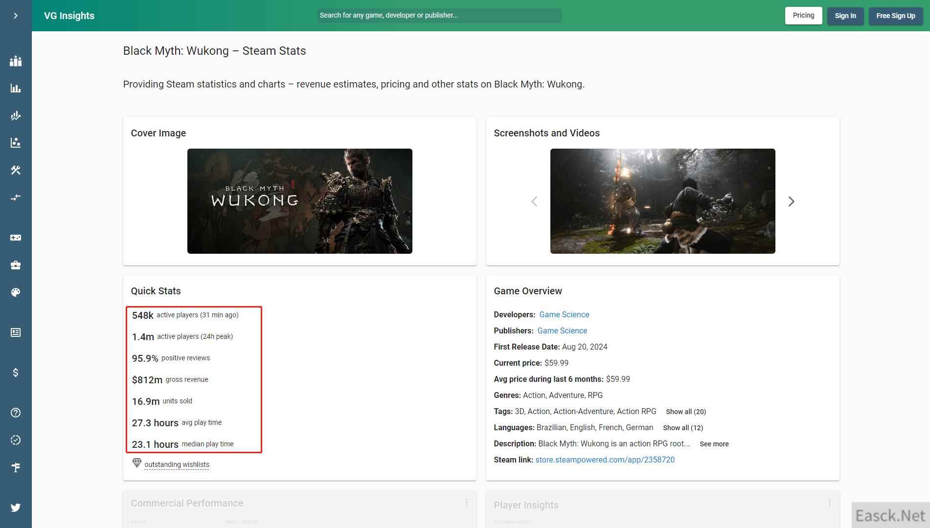Image resolution: width=930 pixels, height=528 pixels.
Task: Click the VG Insights logo text
Action: (x=69, y=16)
